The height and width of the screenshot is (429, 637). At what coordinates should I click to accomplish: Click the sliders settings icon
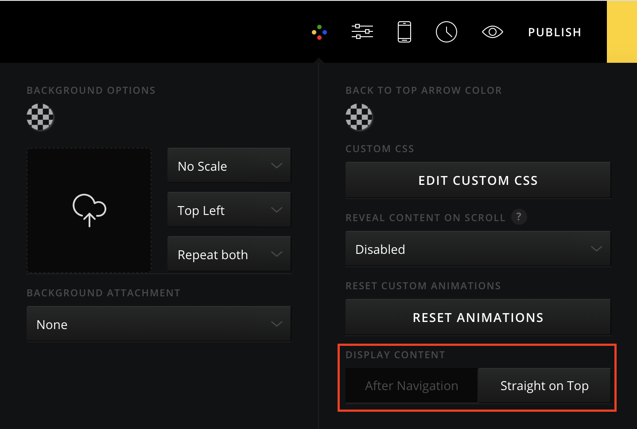(x=362, y=32)
